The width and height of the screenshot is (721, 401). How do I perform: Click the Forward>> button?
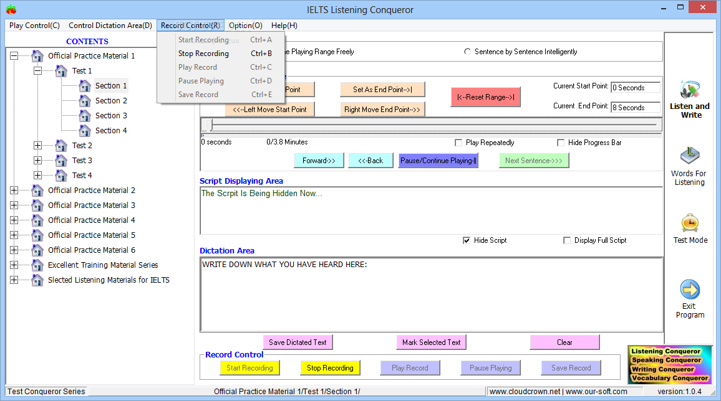[319, 161]
